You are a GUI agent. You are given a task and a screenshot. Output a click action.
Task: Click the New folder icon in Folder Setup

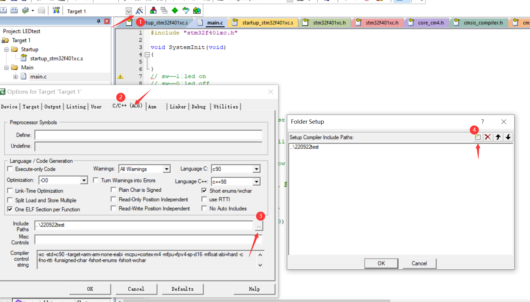point(478,137)
